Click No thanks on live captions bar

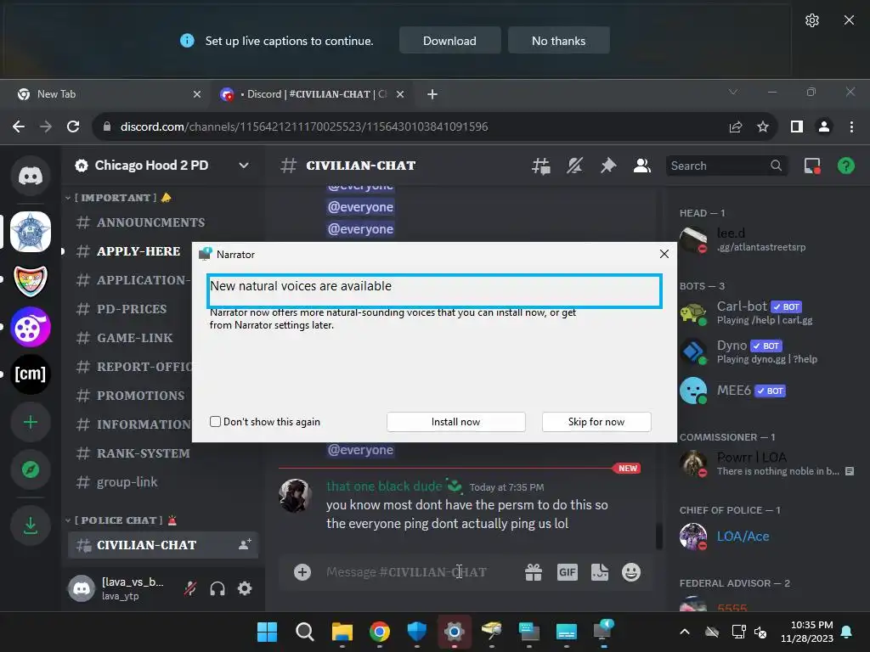pos(559,41)
